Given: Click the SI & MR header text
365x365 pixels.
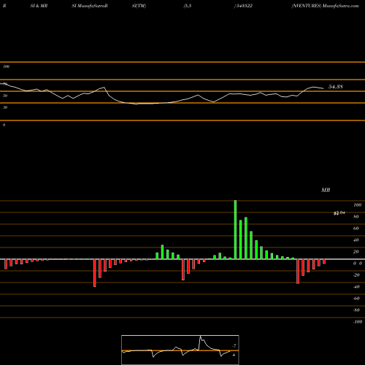Looking at the screenshot, I should (x=39, y=6).
